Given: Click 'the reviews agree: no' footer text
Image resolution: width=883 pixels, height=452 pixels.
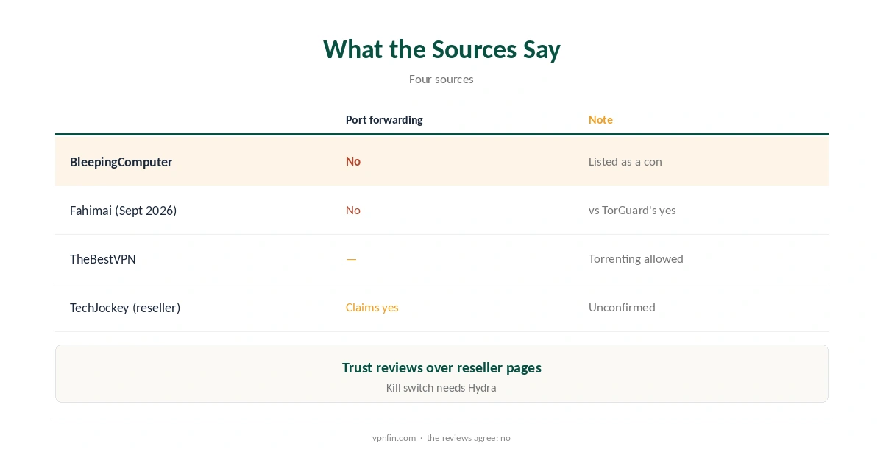Looking at the screenshot, I should point(469,438).
